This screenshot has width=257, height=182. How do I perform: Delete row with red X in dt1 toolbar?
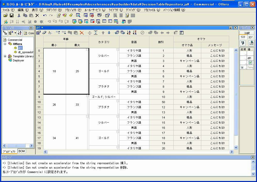(x=82, y=33)
